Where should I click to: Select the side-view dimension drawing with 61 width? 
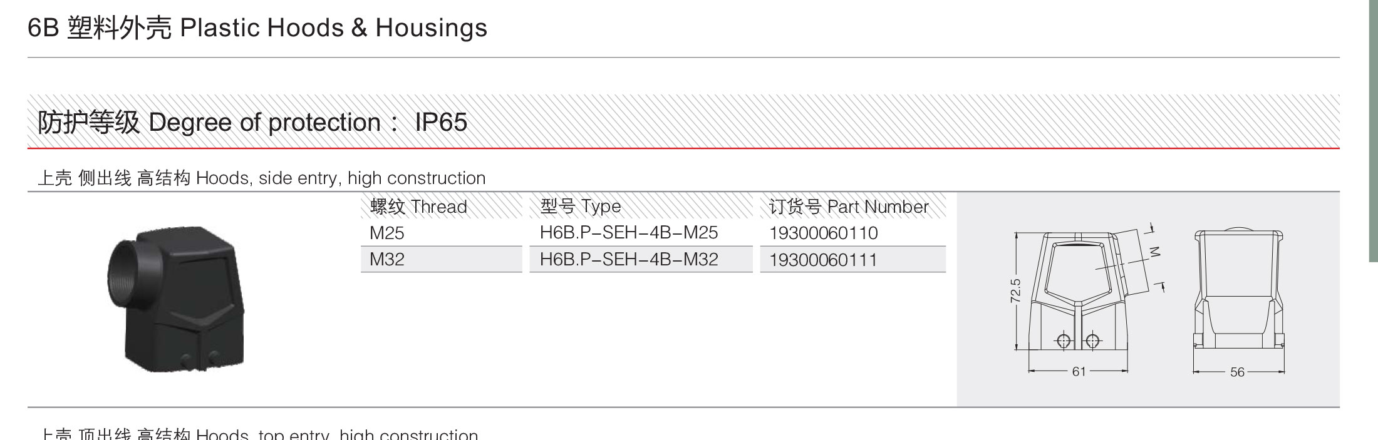click(1088, 300)
